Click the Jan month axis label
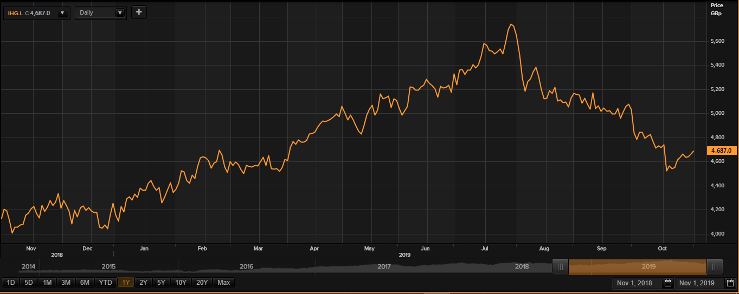The height and width of the screenshot is (294, 739). 144,249
